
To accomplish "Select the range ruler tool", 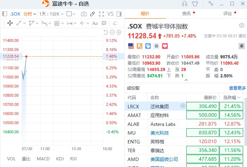I will point(70,24).
